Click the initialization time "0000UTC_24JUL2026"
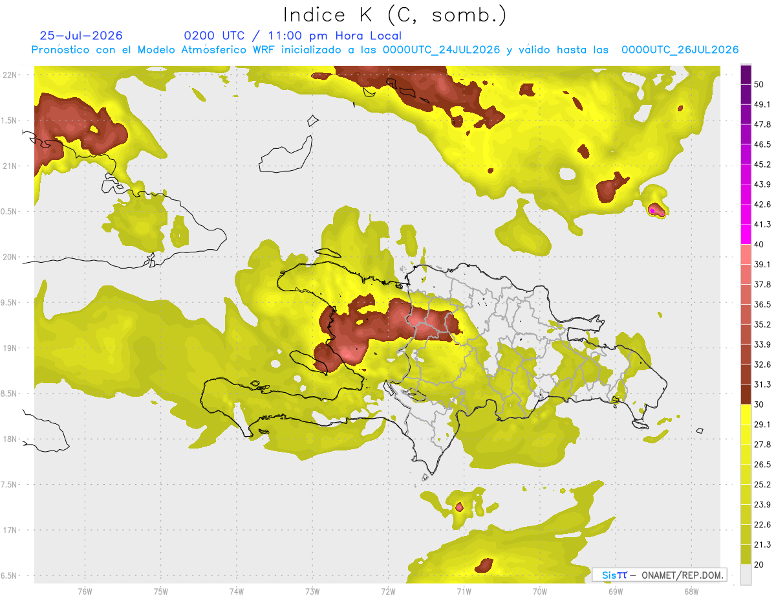 point(441,50)
